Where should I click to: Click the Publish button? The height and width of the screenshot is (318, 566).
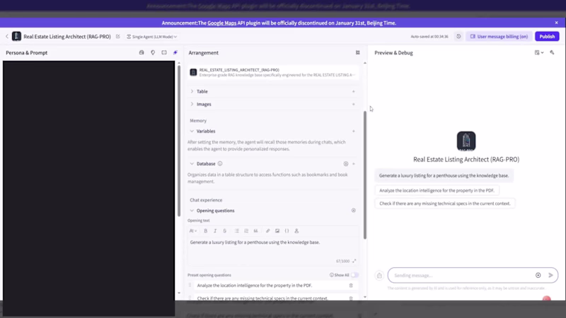click(x=547, y=37)
